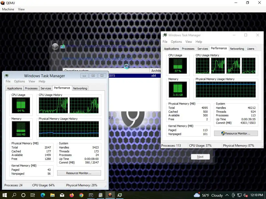Open View menu in right Task Manager
Image resolution: width=266 pixels, height=199 pixels.
189,42
